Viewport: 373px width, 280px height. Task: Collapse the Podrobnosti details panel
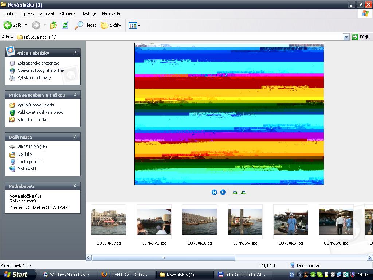(x=75, y=186)
